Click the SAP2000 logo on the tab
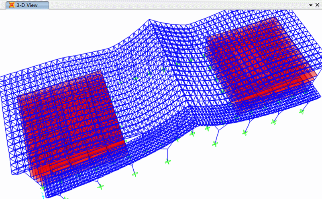The image size is (322, 199). 12,5
